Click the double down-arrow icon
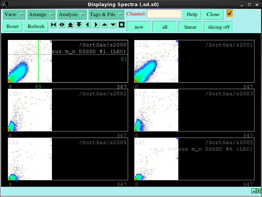Image resolution: width=262 pixels, height=197 pixels. (79, 25)
